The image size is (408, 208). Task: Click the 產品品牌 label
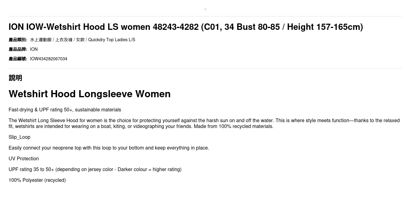18,49
